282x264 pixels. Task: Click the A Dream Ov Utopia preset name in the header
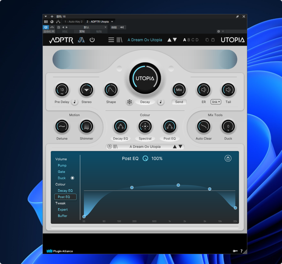point(145,40)
